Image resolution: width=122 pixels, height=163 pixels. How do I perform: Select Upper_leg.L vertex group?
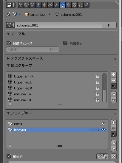pos(51,82)
